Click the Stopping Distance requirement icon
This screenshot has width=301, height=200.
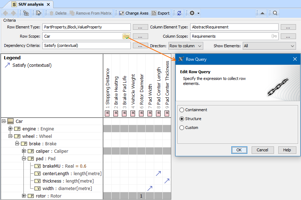tap(107, 113)
